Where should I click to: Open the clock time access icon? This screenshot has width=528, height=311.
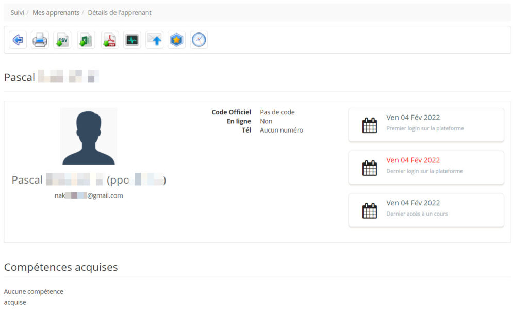199,40
